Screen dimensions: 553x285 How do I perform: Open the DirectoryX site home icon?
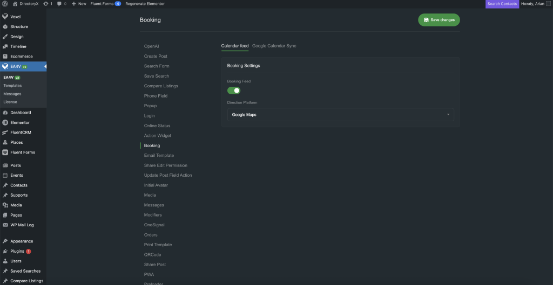(x=16, y=4)
